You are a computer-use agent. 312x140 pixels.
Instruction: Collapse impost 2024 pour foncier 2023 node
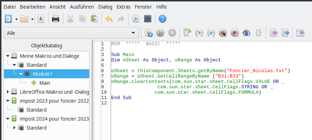(8, 119)
